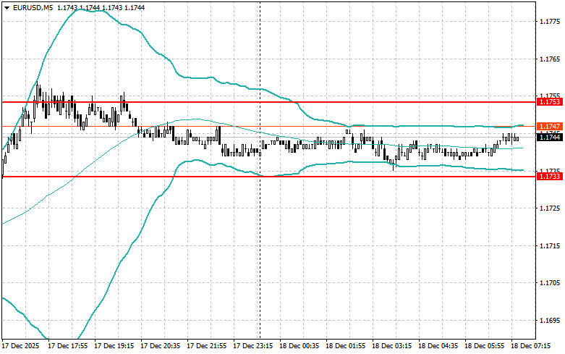The height and width of the screenshot is (354, 565).
Task: Select the 18 Dec 04:35 time label
Action: (438, 346)
